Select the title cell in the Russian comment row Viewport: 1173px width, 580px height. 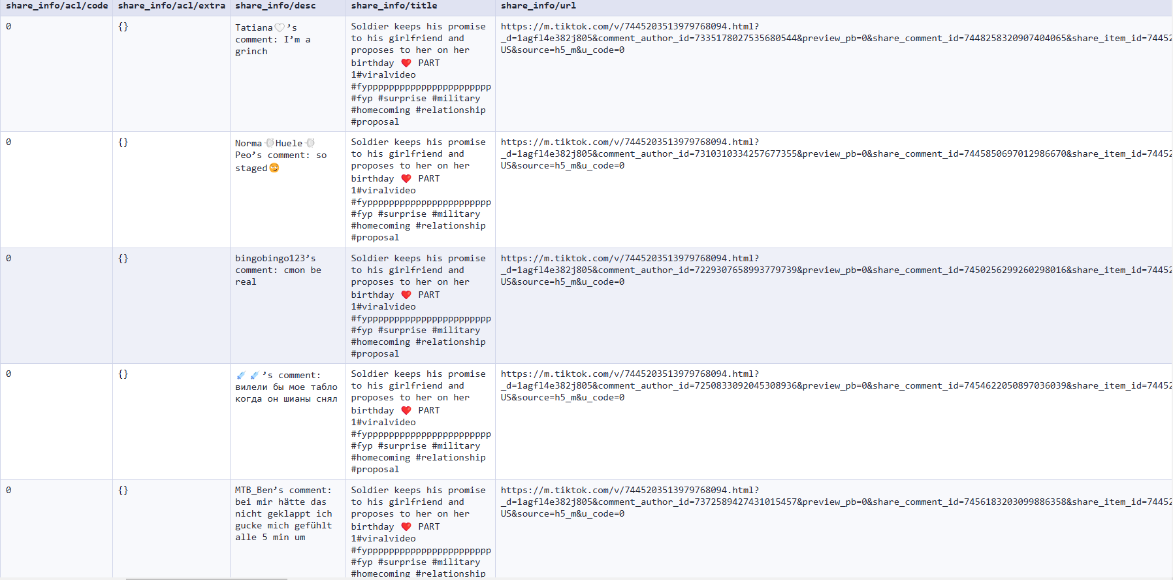421,421
